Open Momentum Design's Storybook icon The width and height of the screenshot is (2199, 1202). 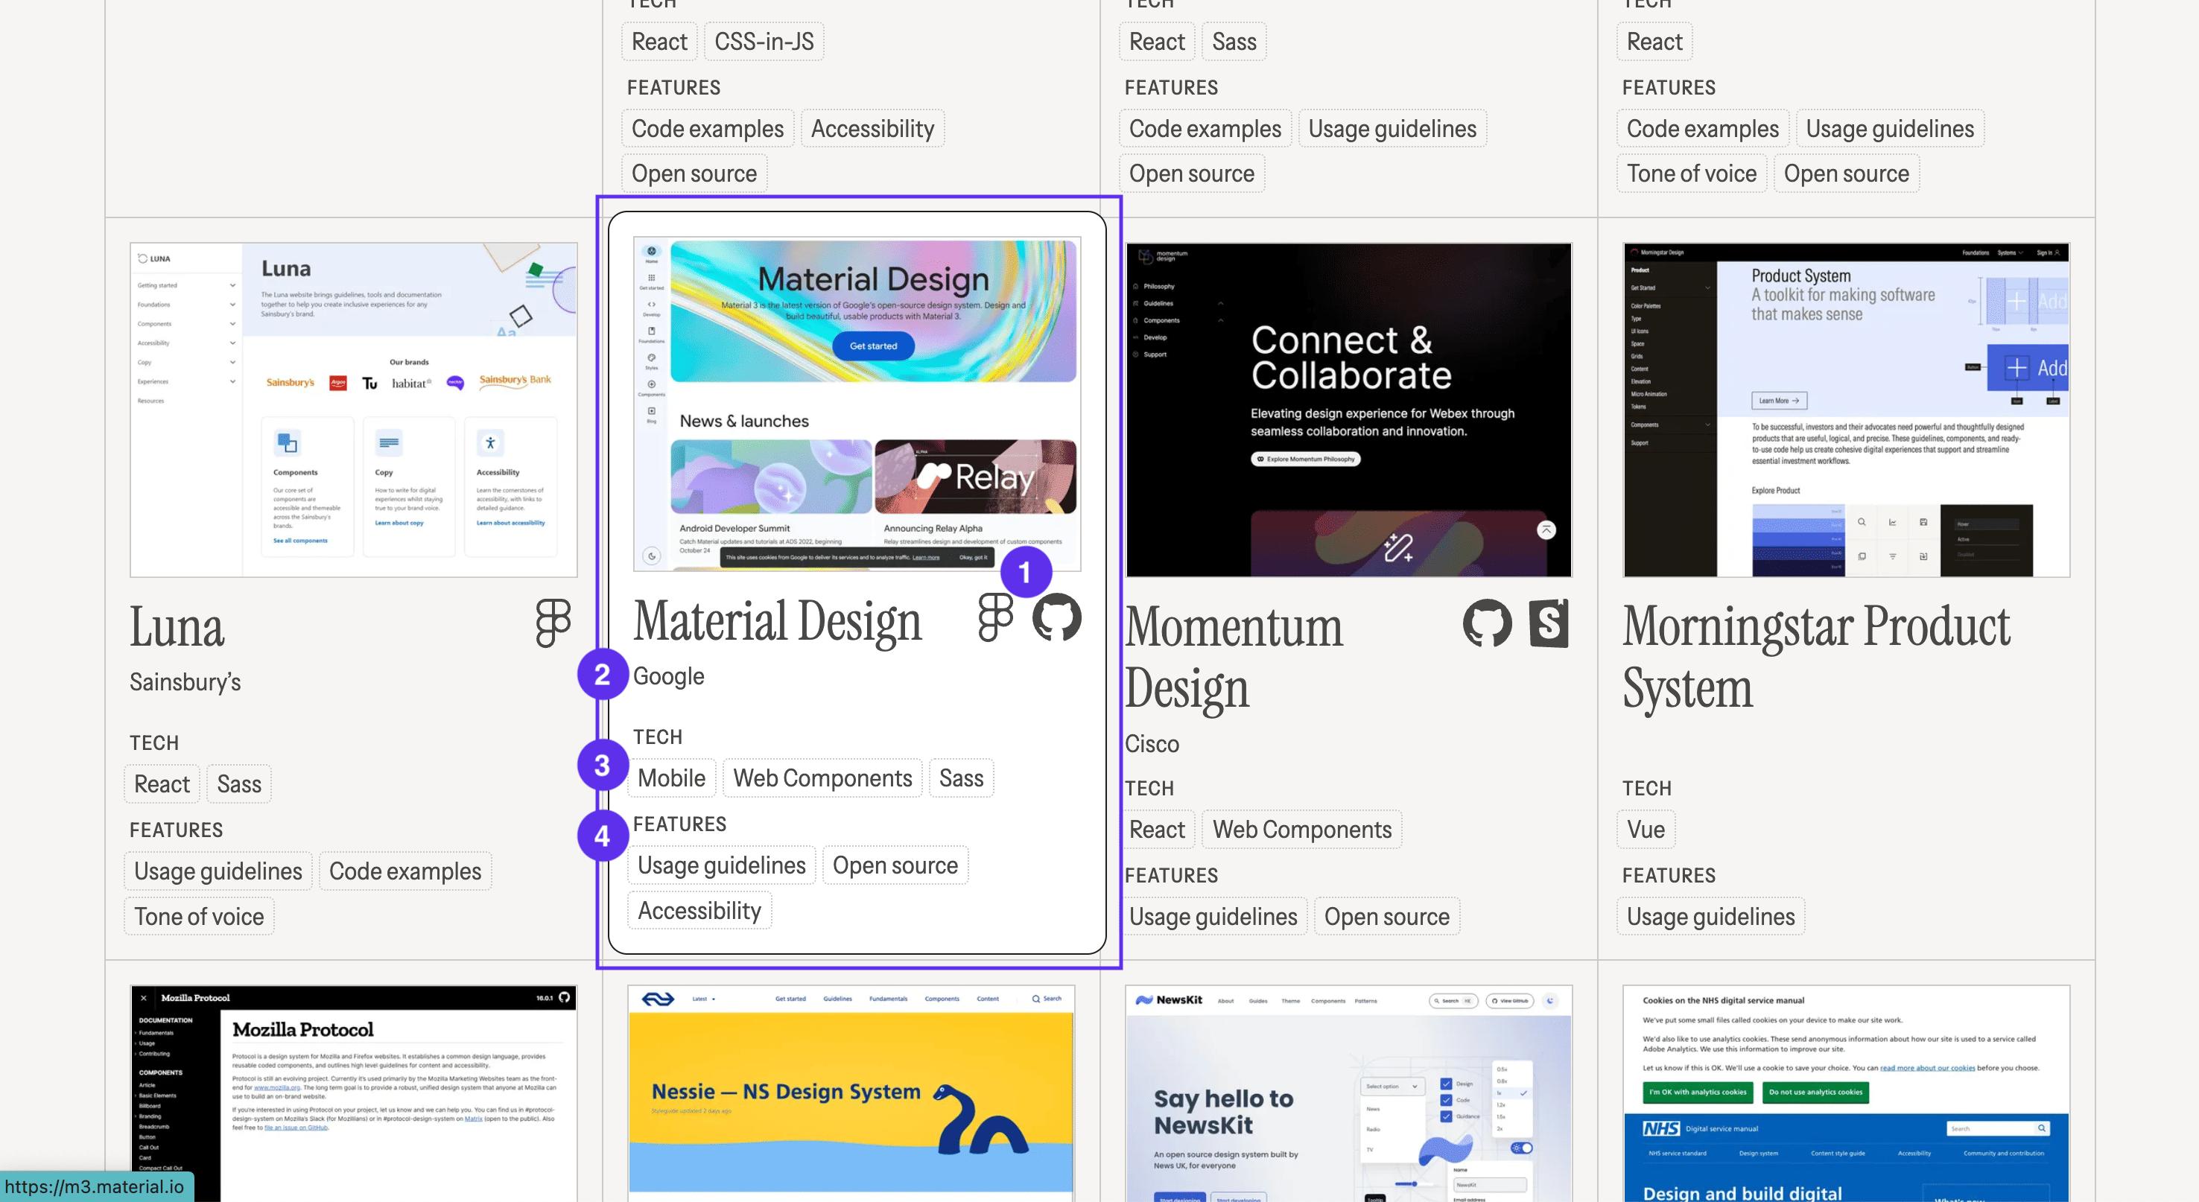click(x=1549, y=623)
